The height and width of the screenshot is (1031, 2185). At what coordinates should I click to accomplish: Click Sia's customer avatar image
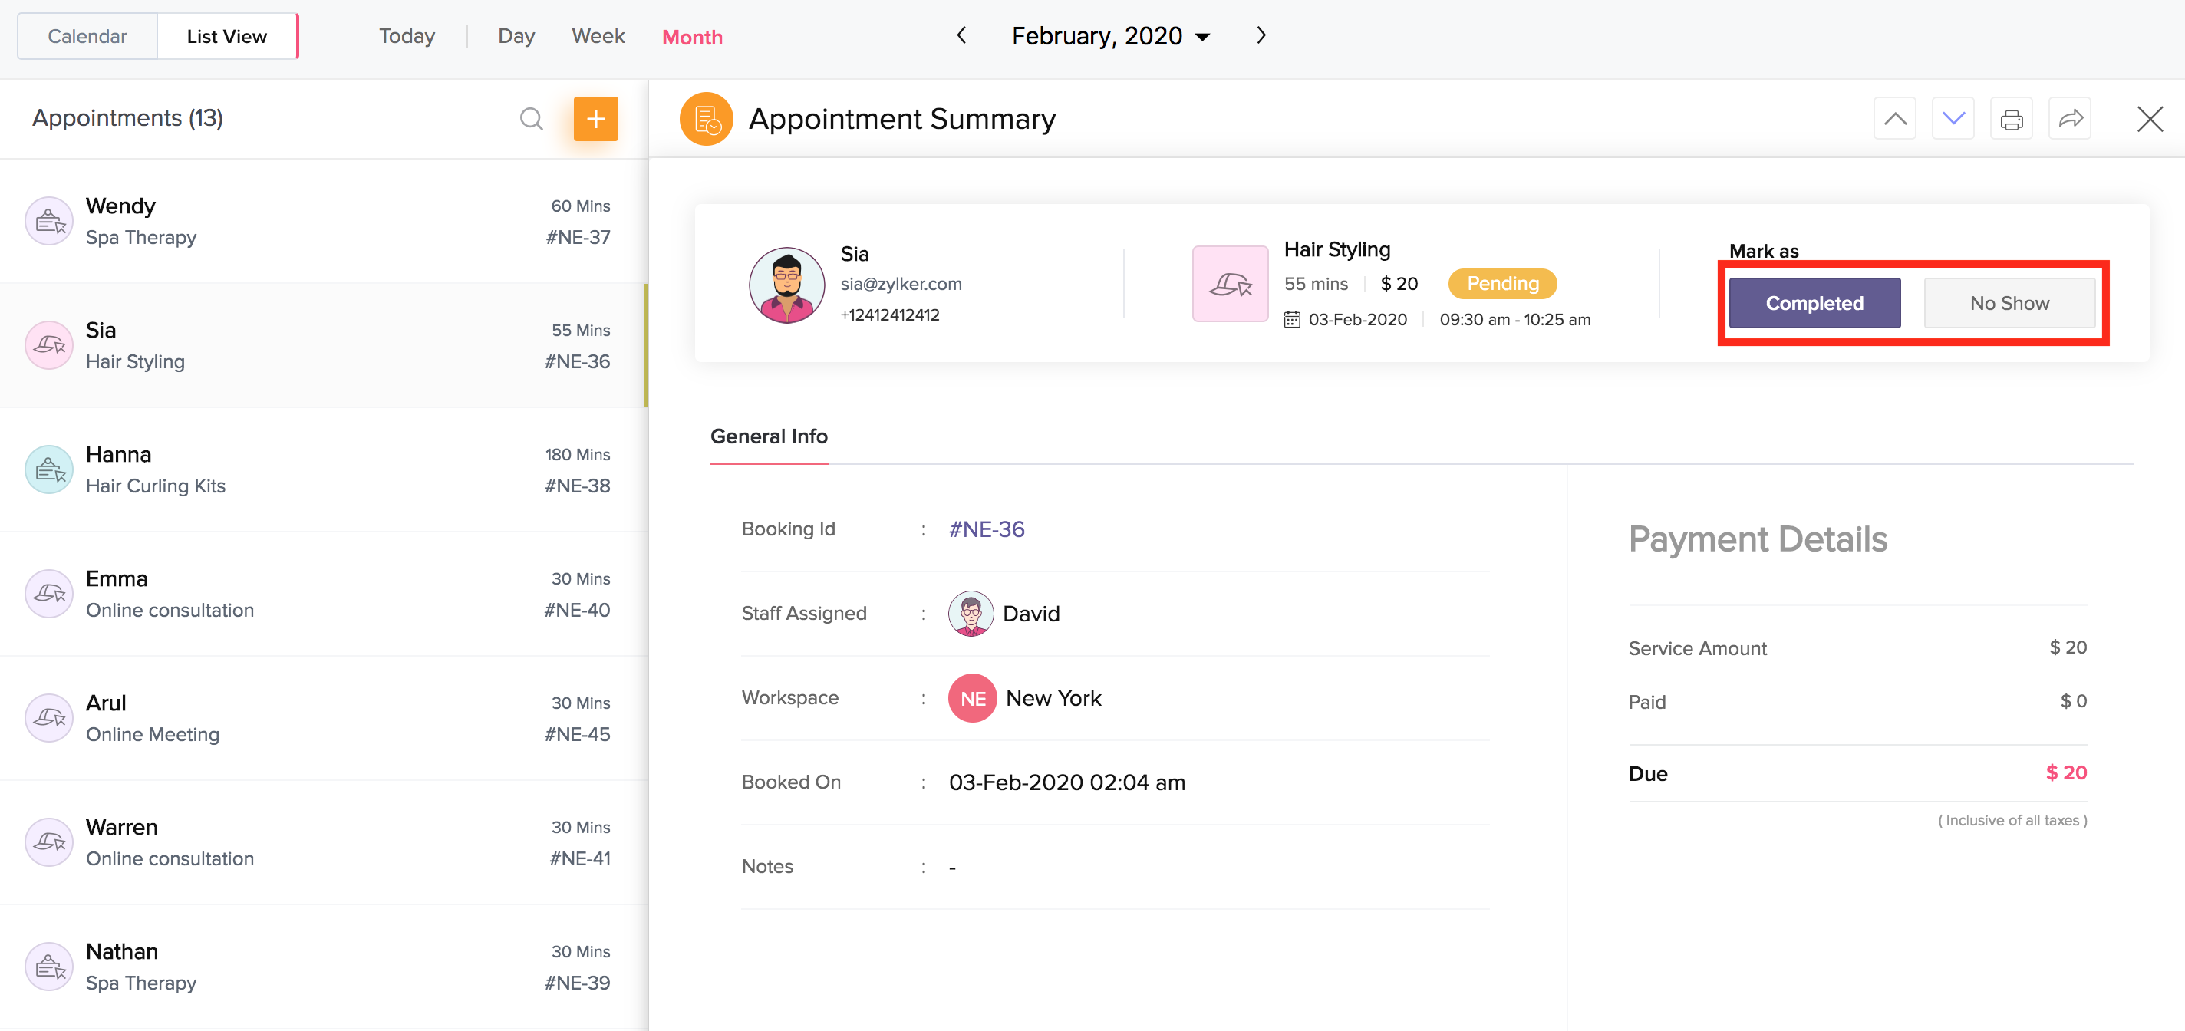click(x=786, y=285)
